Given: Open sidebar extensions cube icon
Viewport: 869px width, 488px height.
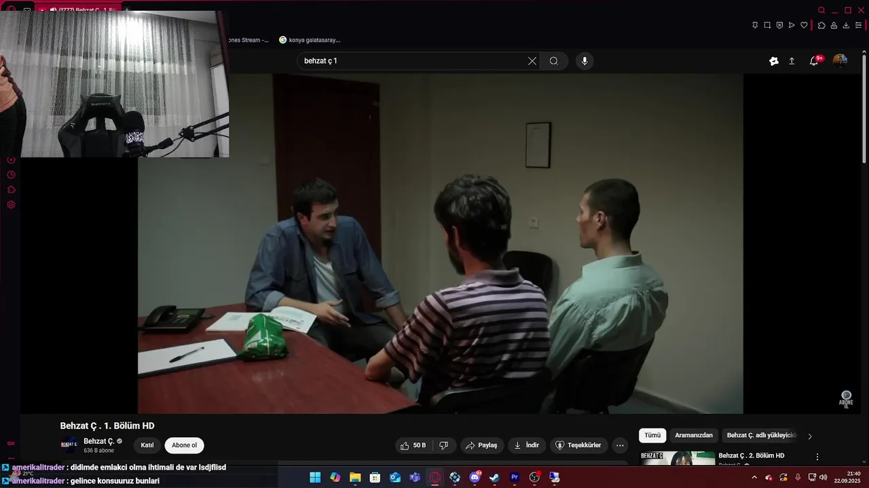Looking at the screenshot, I should coord(11,190).
